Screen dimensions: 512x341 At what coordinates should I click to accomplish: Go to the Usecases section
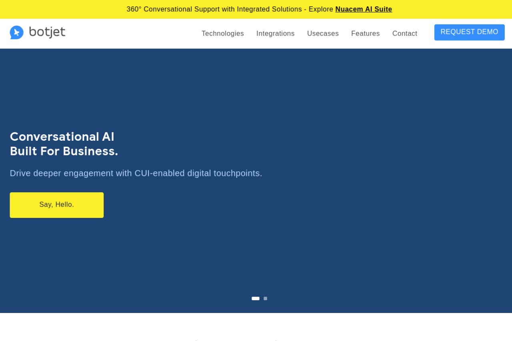(323, 34)
